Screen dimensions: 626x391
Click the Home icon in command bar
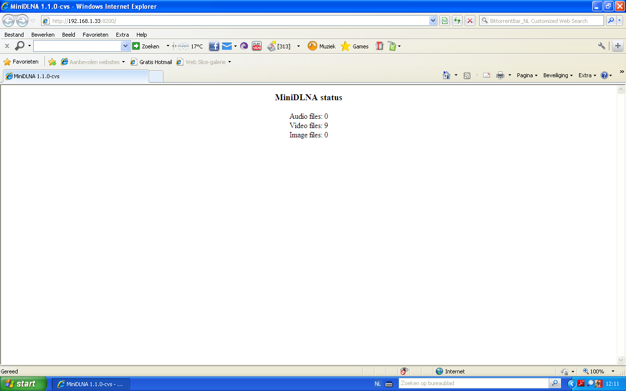coord(447,75)
